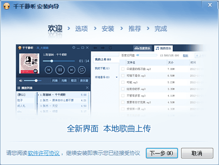
Task: Switch to 我的音乐 tab in preview
Action: (x=163, y=48)
